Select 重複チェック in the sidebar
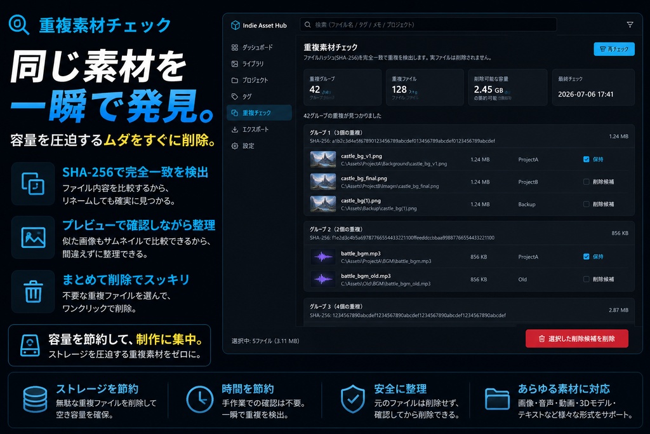The width and height of the screenshot is (650, 434). (259, 113)
